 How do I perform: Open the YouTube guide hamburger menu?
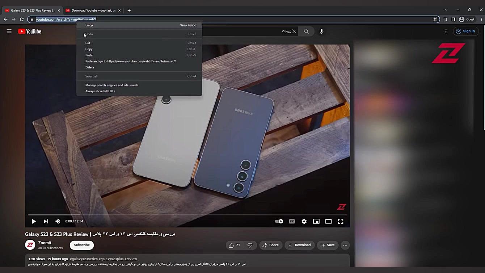coord(9,31)
